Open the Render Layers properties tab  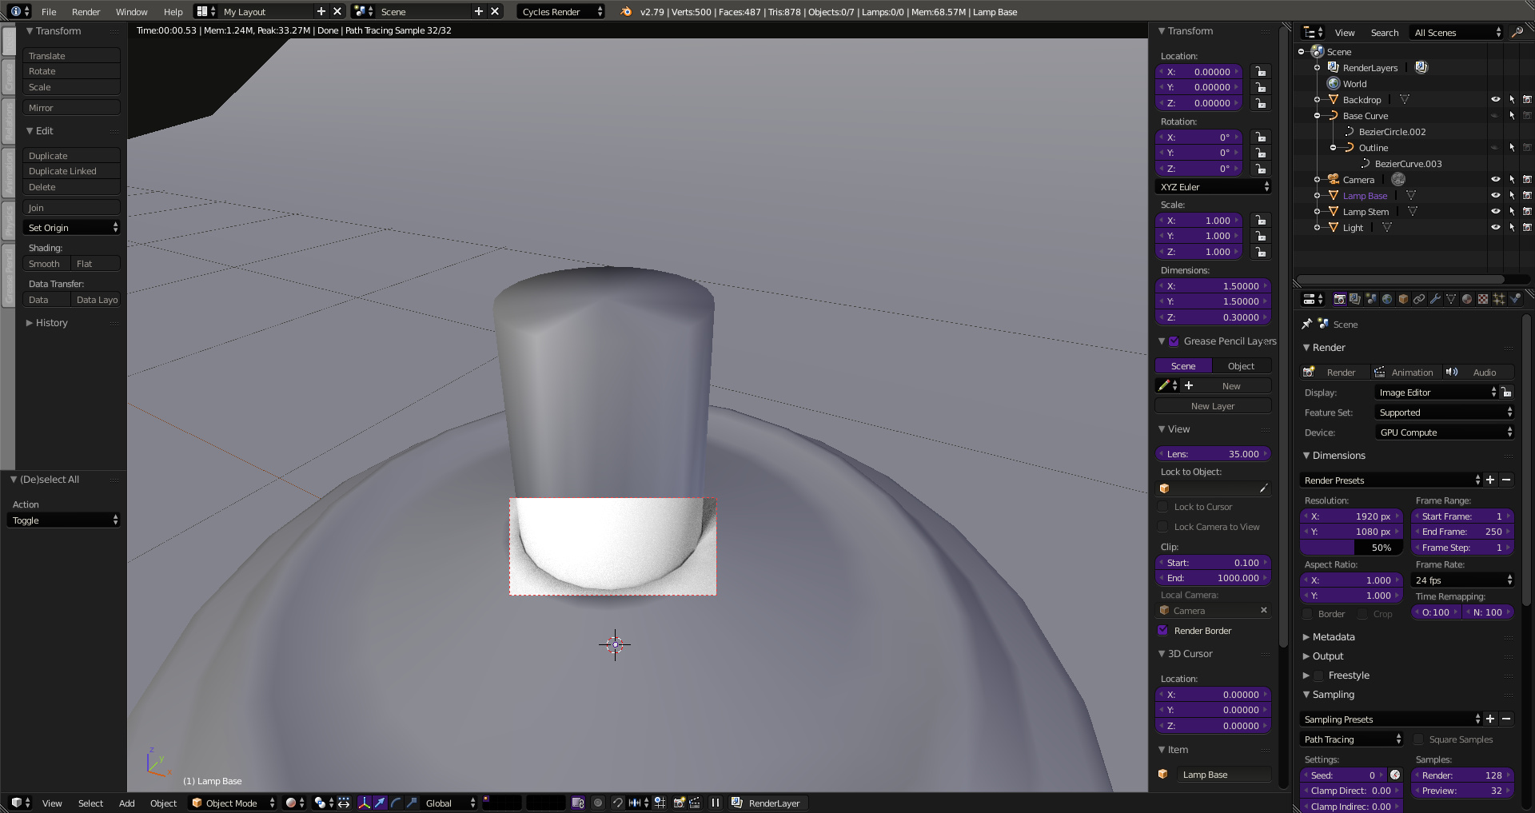pyautogui.click(x=1355, y=299)
